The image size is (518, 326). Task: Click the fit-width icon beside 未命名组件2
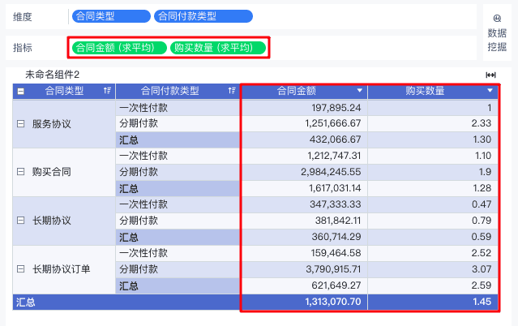(x=490, y=75)
